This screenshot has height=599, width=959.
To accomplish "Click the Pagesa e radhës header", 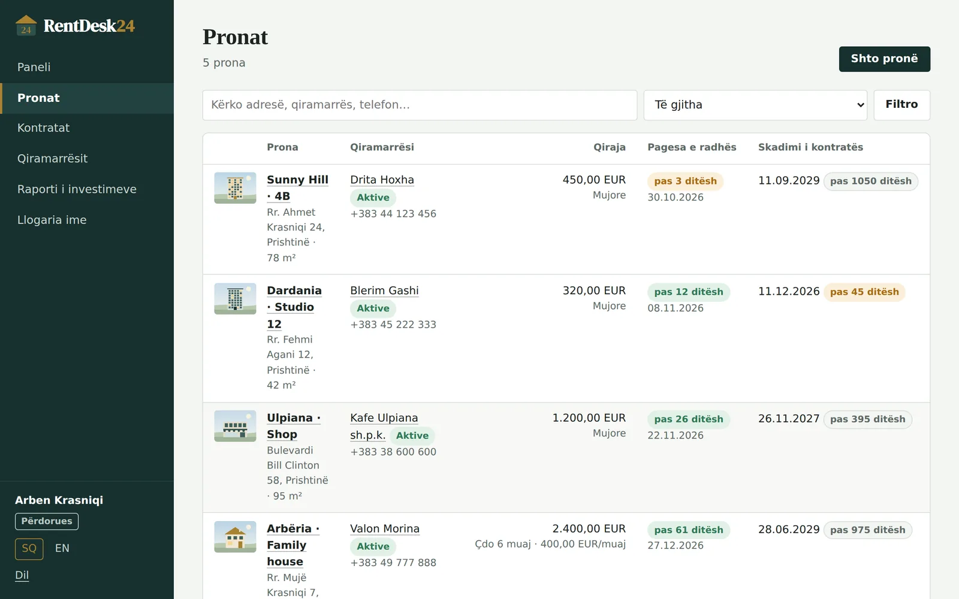I will point(692,147).
